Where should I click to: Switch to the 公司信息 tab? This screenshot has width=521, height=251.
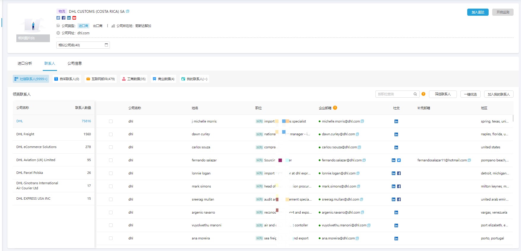click(75, 63)
